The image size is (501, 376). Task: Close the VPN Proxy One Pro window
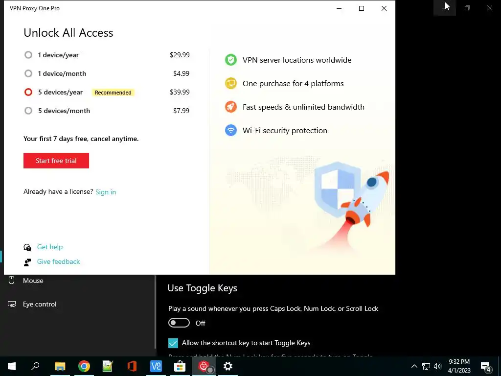tap(384, 8)
